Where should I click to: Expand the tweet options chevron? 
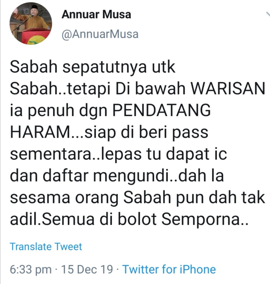pyautogui.click(x=268, y=14)
